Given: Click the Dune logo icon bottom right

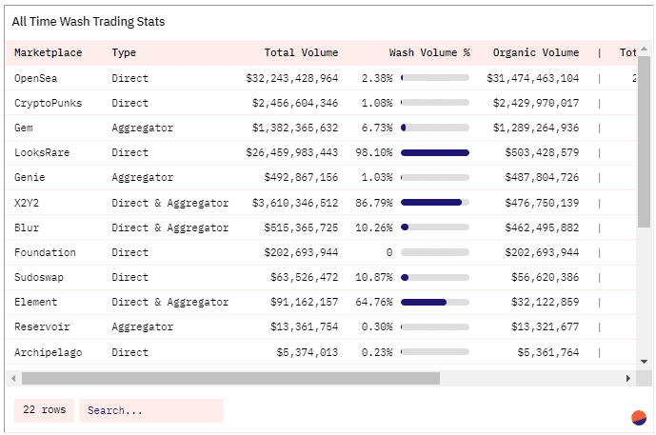Looking at the screenshot, I should [x=639, y=418].
